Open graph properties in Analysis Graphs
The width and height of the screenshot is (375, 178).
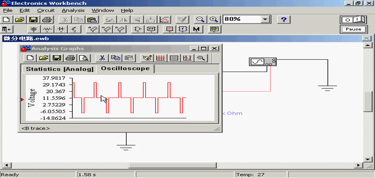[147, 58]
